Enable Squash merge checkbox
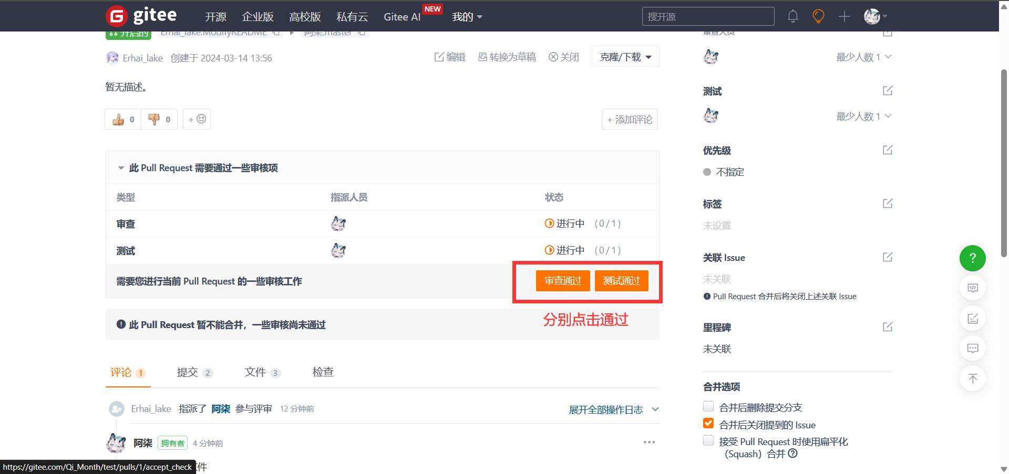 (x=708, y=441)
